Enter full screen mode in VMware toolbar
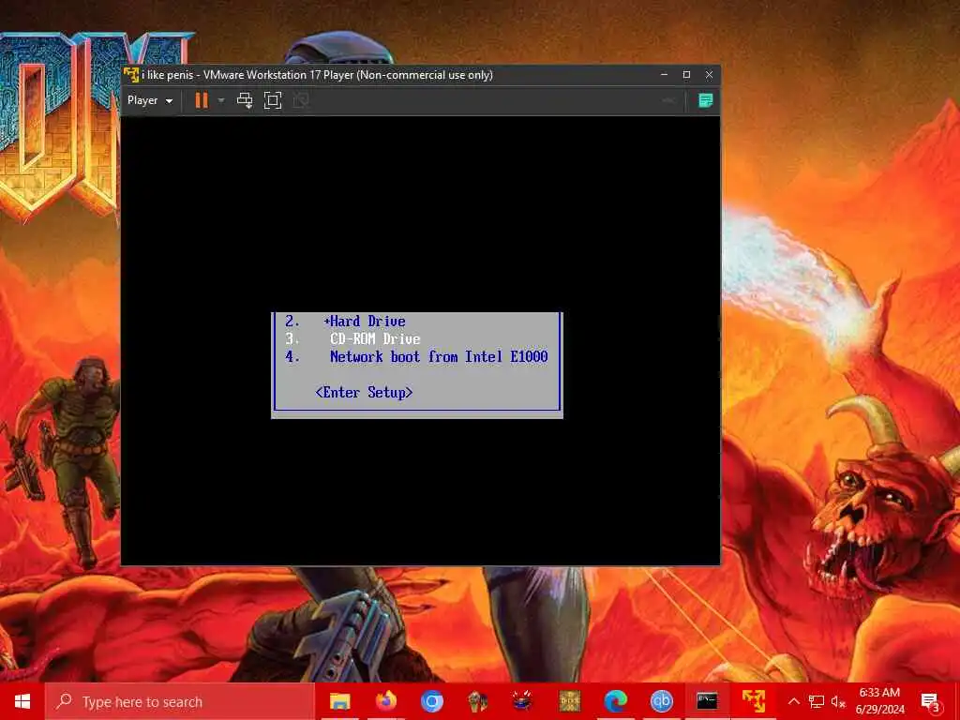The image size is (960, 720). click(273, 100)
